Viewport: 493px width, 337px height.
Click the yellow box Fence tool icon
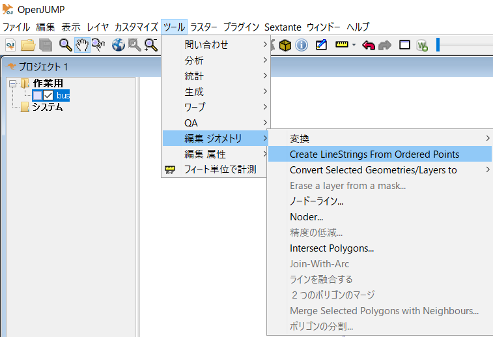click(x=285, y=46)
